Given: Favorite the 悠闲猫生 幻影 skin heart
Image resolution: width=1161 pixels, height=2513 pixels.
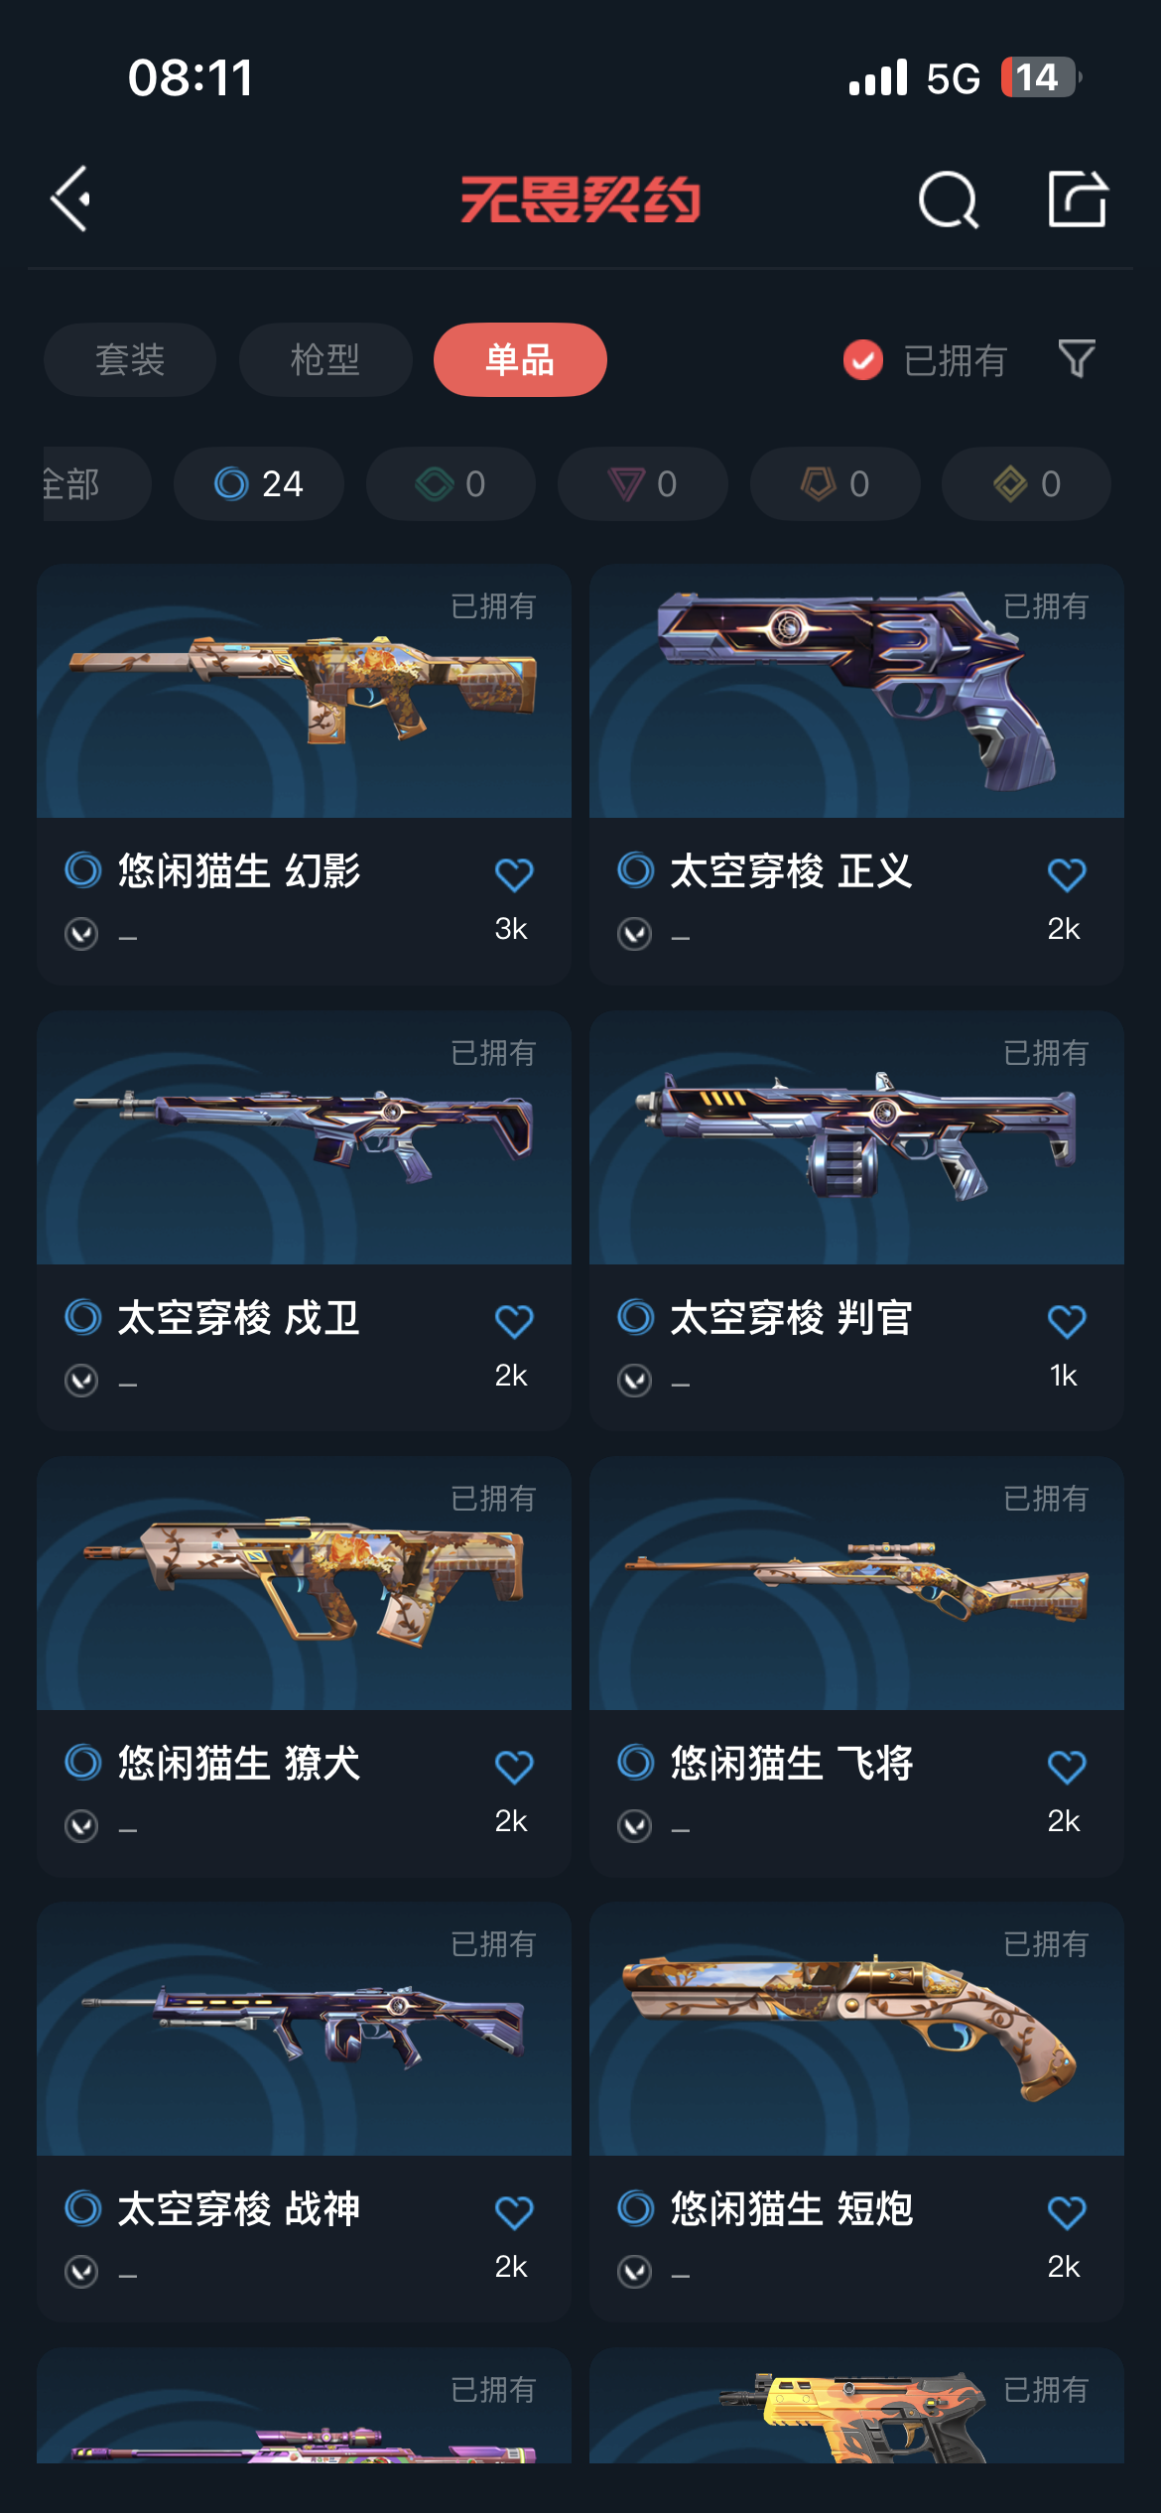Looking at the screenshot, I should coord(514,874).
